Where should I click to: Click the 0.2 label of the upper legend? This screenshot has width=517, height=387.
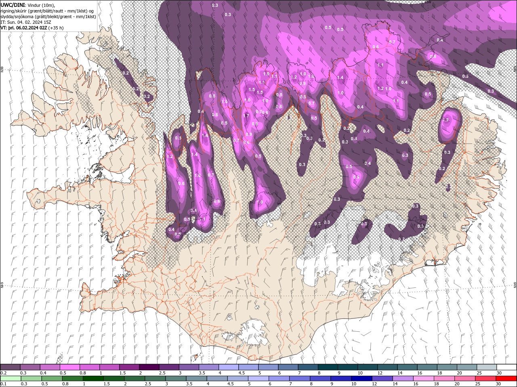pos(3,373)
